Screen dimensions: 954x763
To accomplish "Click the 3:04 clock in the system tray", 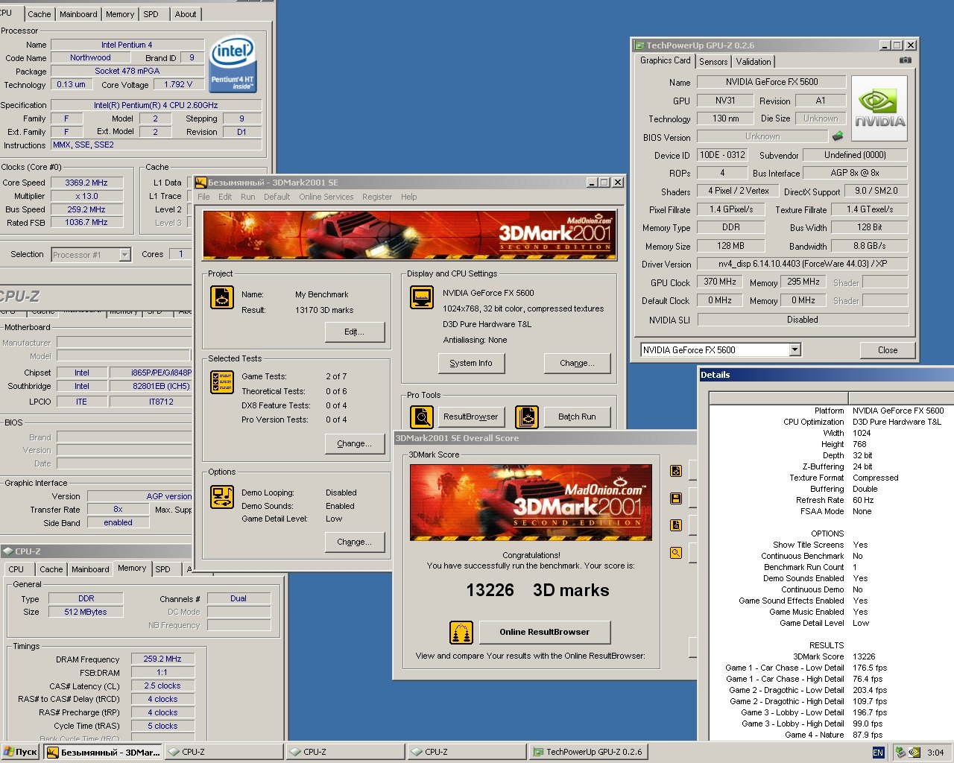I will coord(935,753).
